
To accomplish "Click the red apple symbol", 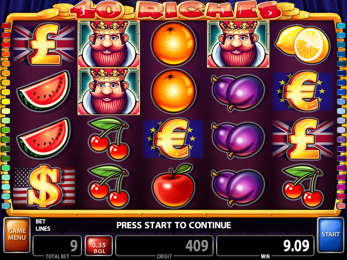I will pyautogui.click(x=173, y=186).
